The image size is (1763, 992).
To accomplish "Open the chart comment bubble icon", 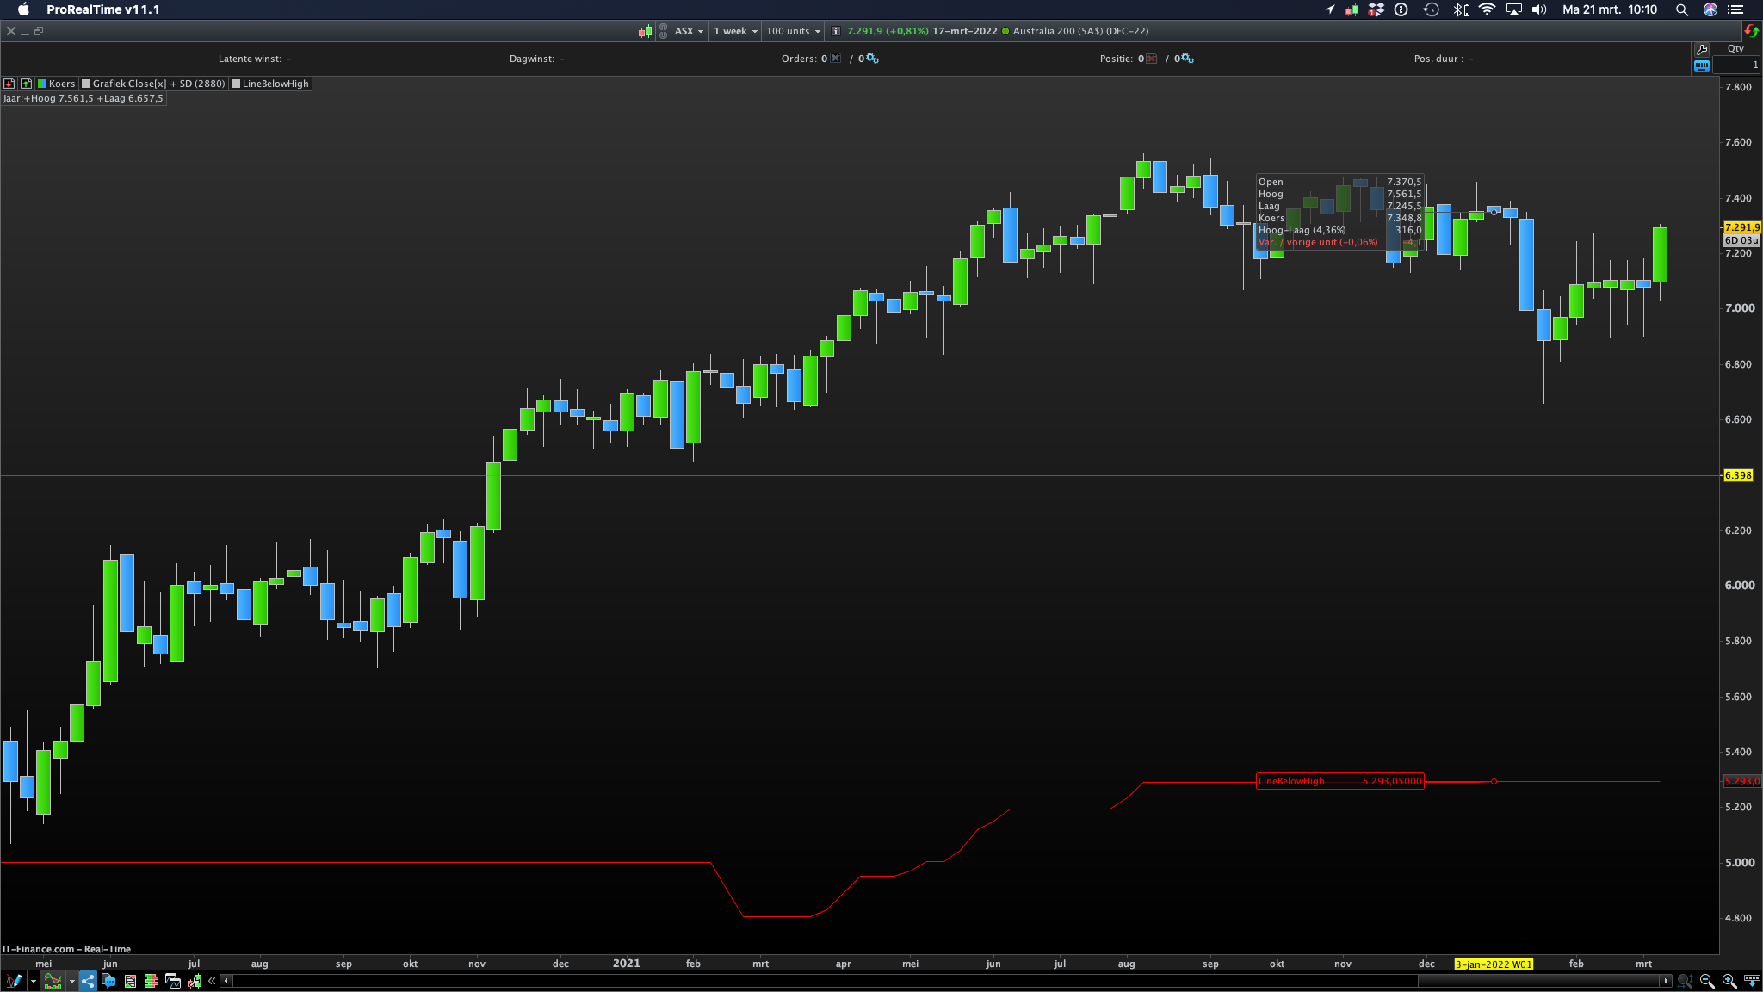I will (108, 981).
